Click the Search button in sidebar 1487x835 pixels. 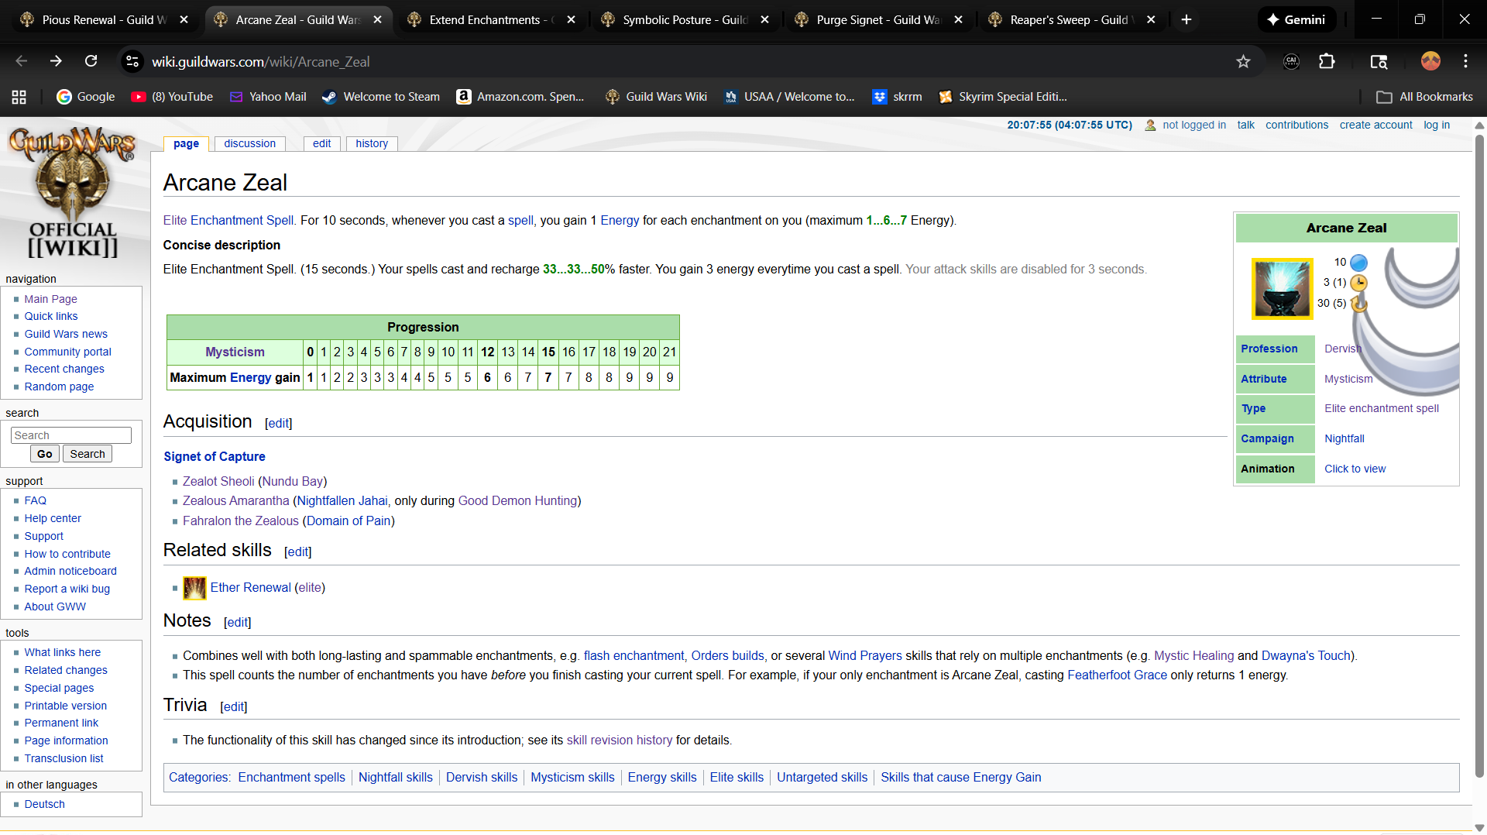[x=88, y=454]
